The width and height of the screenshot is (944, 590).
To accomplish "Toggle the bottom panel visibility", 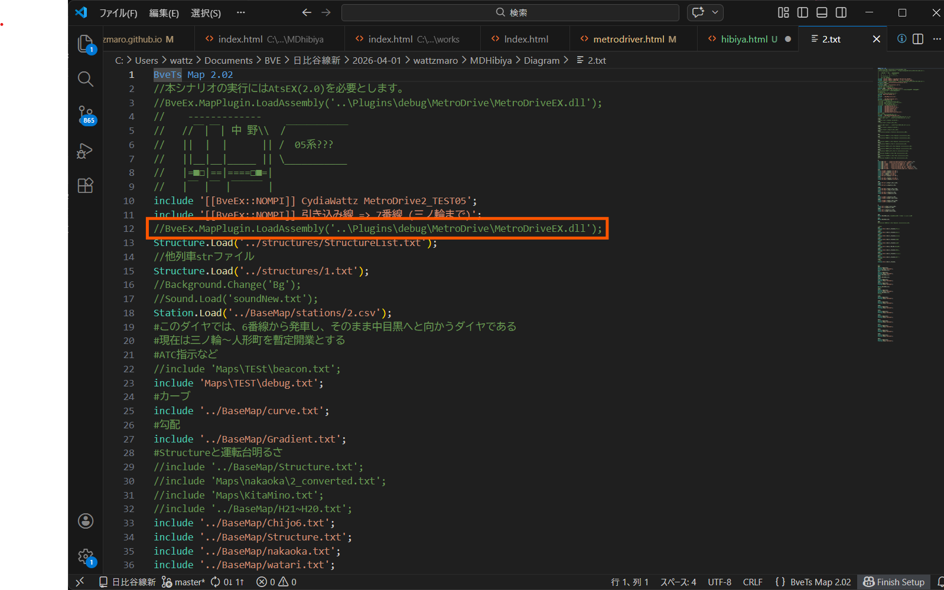I will click(x=822, y=12).
